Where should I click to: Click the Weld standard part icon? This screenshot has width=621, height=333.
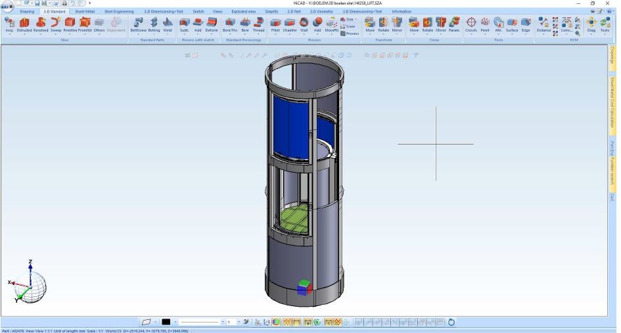pos(168,24)
